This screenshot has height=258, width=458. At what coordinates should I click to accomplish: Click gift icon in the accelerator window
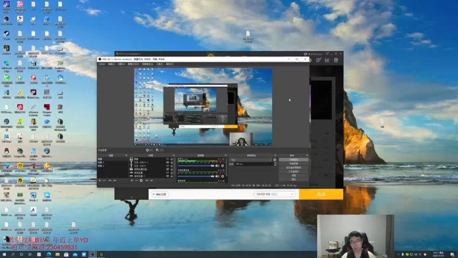tap(336, 60)
